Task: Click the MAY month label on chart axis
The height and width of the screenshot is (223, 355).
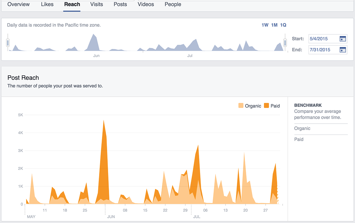Action: point(31,217)
